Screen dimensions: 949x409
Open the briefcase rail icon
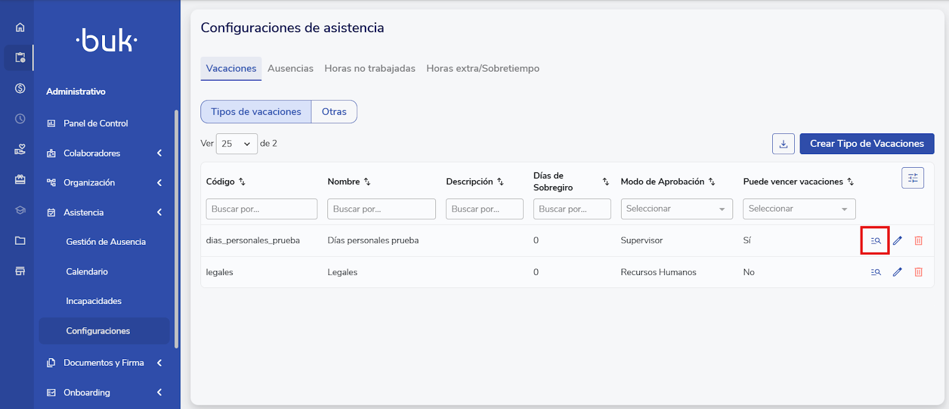click(x=20, y=180)
